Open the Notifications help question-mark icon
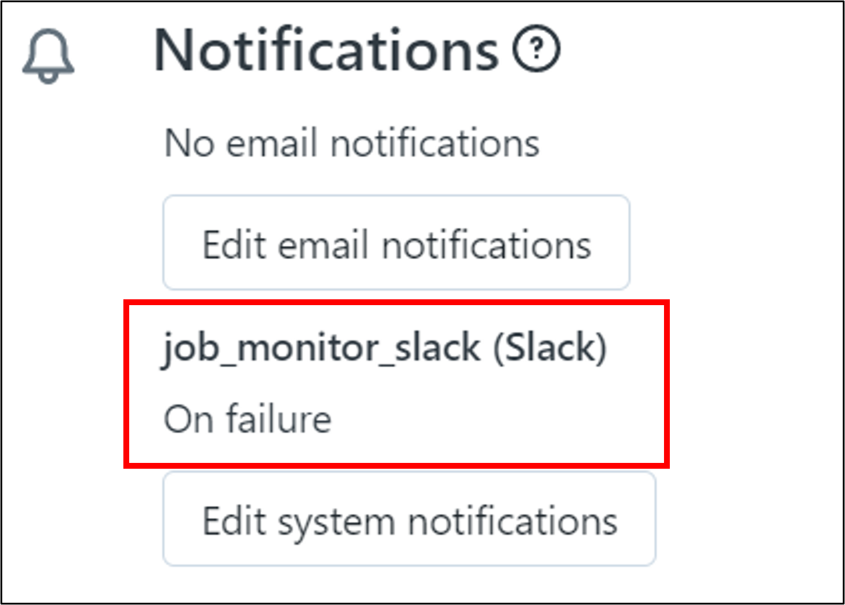This screenshot has height=605, width=845. pos(536,48)
